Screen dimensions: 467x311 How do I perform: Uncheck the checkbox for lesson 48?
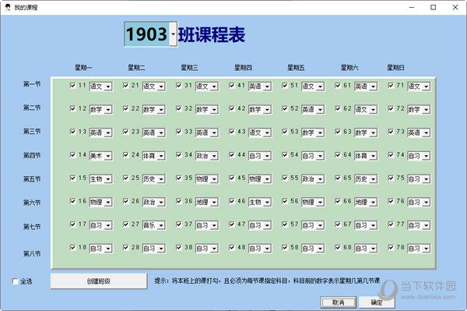click(232, 248)
